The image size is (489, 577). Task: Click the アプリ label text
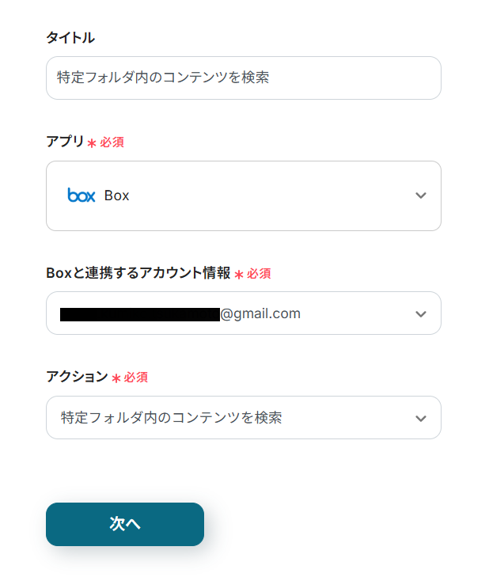(65, 141)
